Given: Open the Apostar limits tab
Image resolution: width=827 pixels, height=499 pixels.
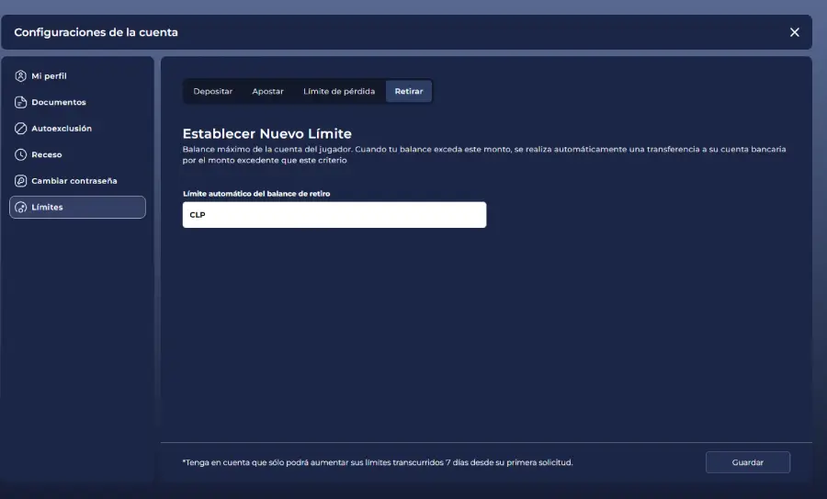Looking at the screenshot, I should pos(267,91).
